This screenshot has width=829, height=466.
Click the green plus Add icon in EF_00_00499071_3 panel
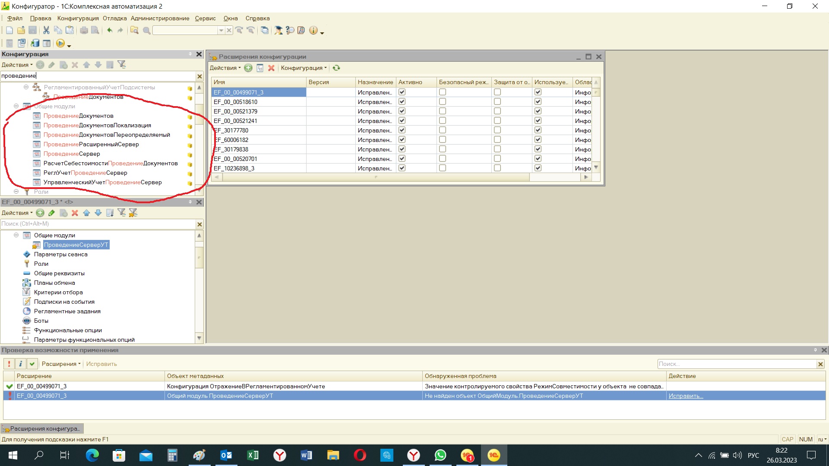tap(40, 213)
